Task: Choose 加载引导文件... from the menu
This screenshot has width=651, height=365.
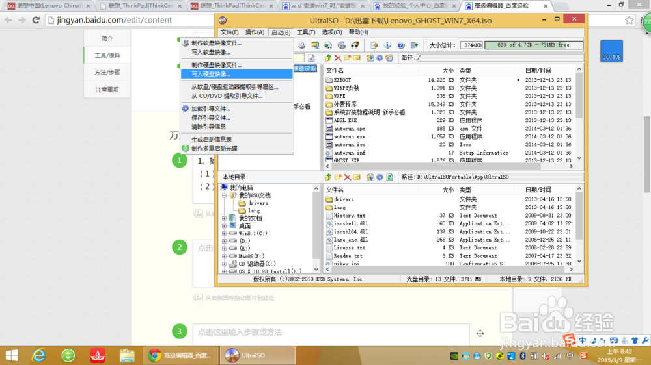Action: 237,108
